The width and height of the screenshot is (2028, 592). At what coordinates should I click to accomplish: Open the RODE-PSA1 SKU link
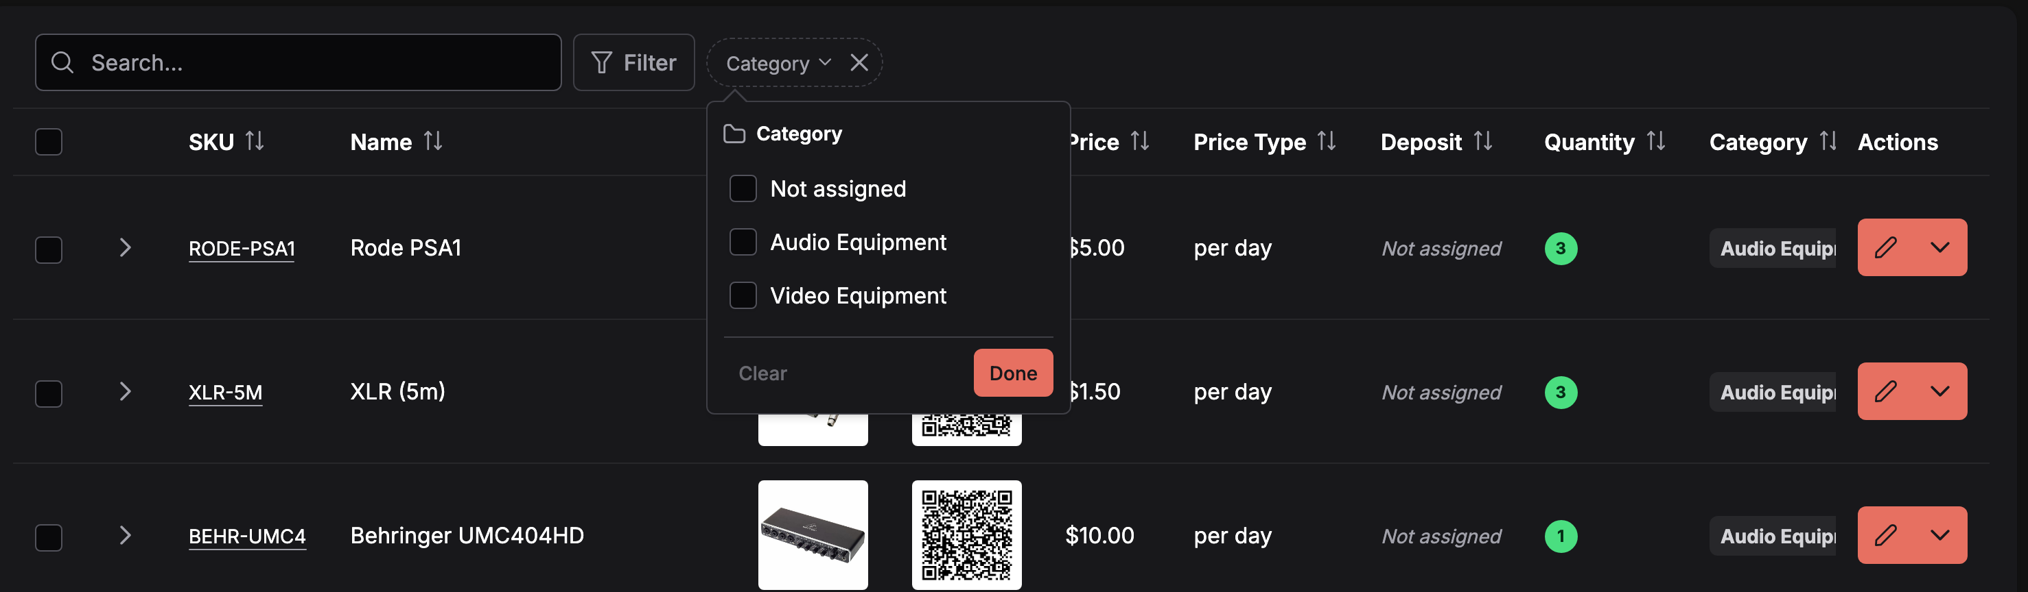(242, 249)
